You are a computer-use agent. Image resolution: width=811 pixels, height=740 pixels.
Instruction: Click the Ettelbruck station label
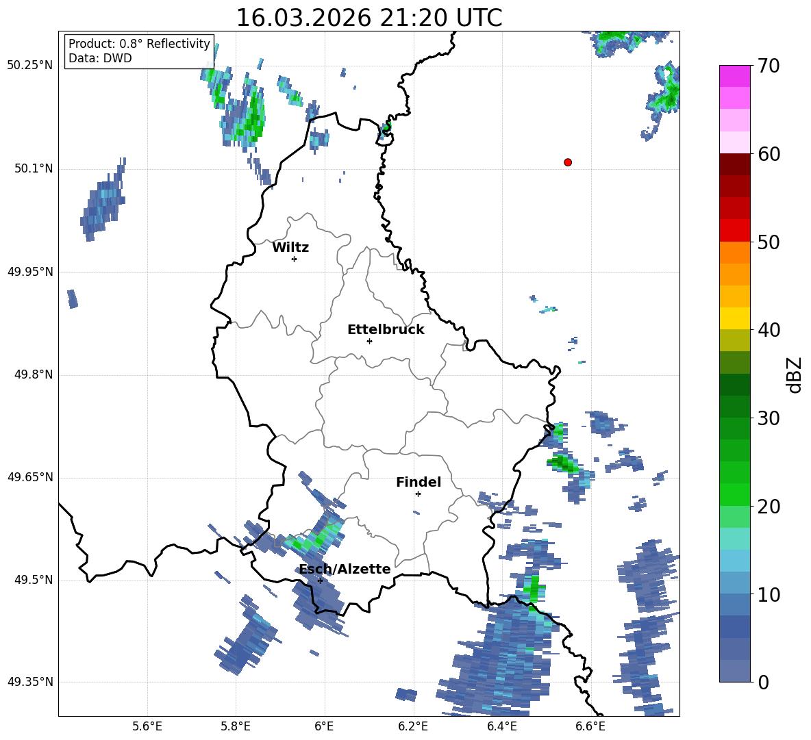(386, 330)
